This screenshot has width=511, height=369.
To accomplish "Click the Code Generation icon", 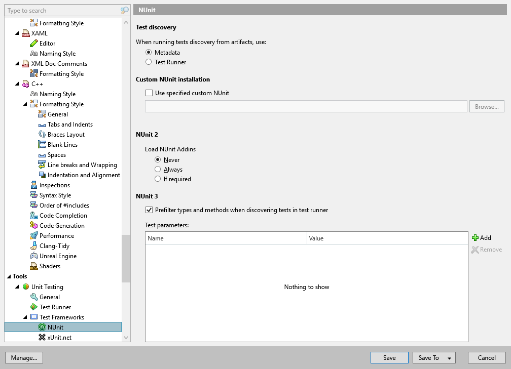I will (x=33, y=226).
